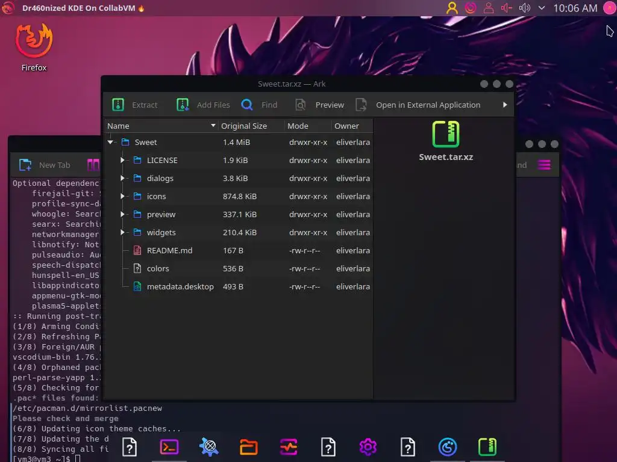Viewport: 617px width, 462px height.
Task: Sort by the Original Size column
Action: (x=251, y=126)
